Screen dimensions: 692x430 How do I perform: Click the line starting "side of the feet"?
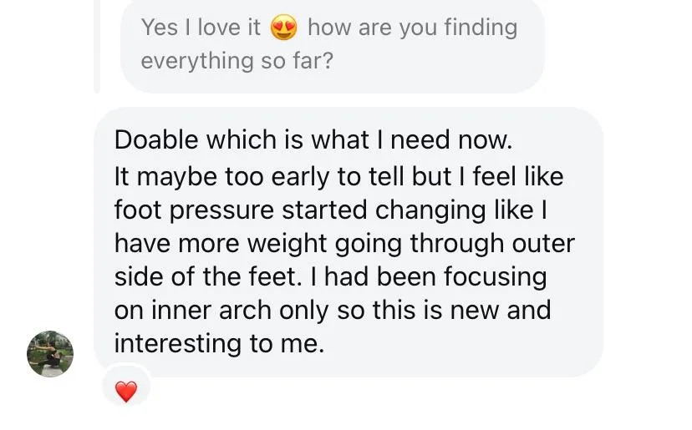[x=330, y=277]
